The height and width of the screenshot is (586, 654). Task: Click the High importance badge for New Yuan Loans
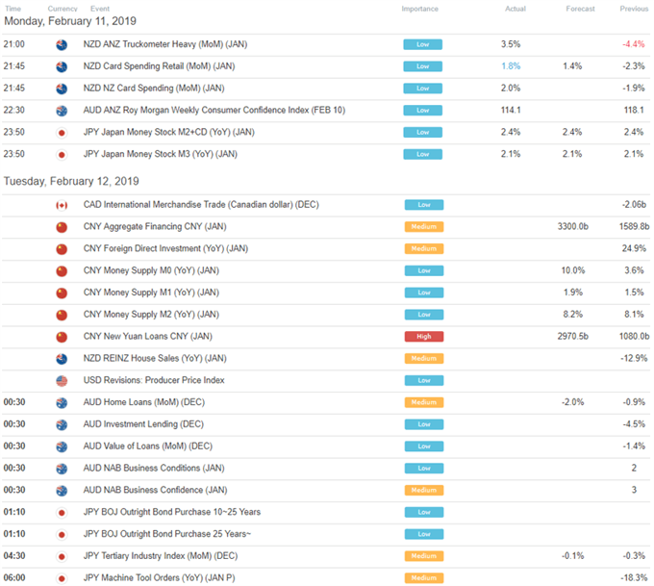424,337
